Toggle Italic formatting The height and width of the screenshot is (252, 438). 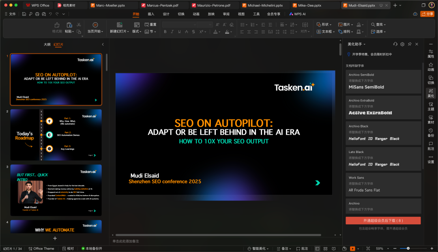point(172,32)
